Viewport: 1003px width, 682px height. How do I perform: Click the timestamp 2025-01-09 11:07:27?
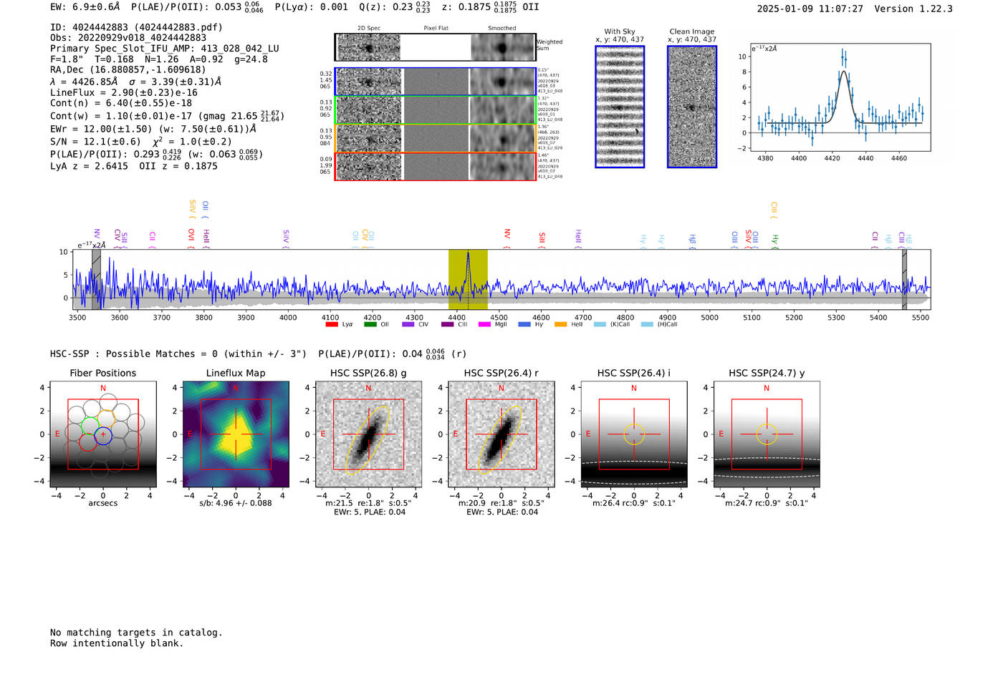(810, 9)
